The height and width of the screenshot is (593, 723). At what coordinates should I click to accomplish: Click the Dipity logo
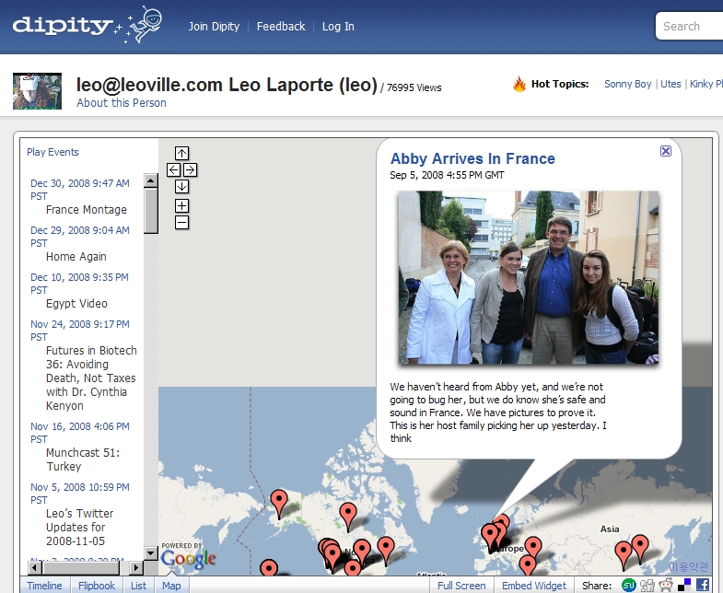click(x=87, y=25)
